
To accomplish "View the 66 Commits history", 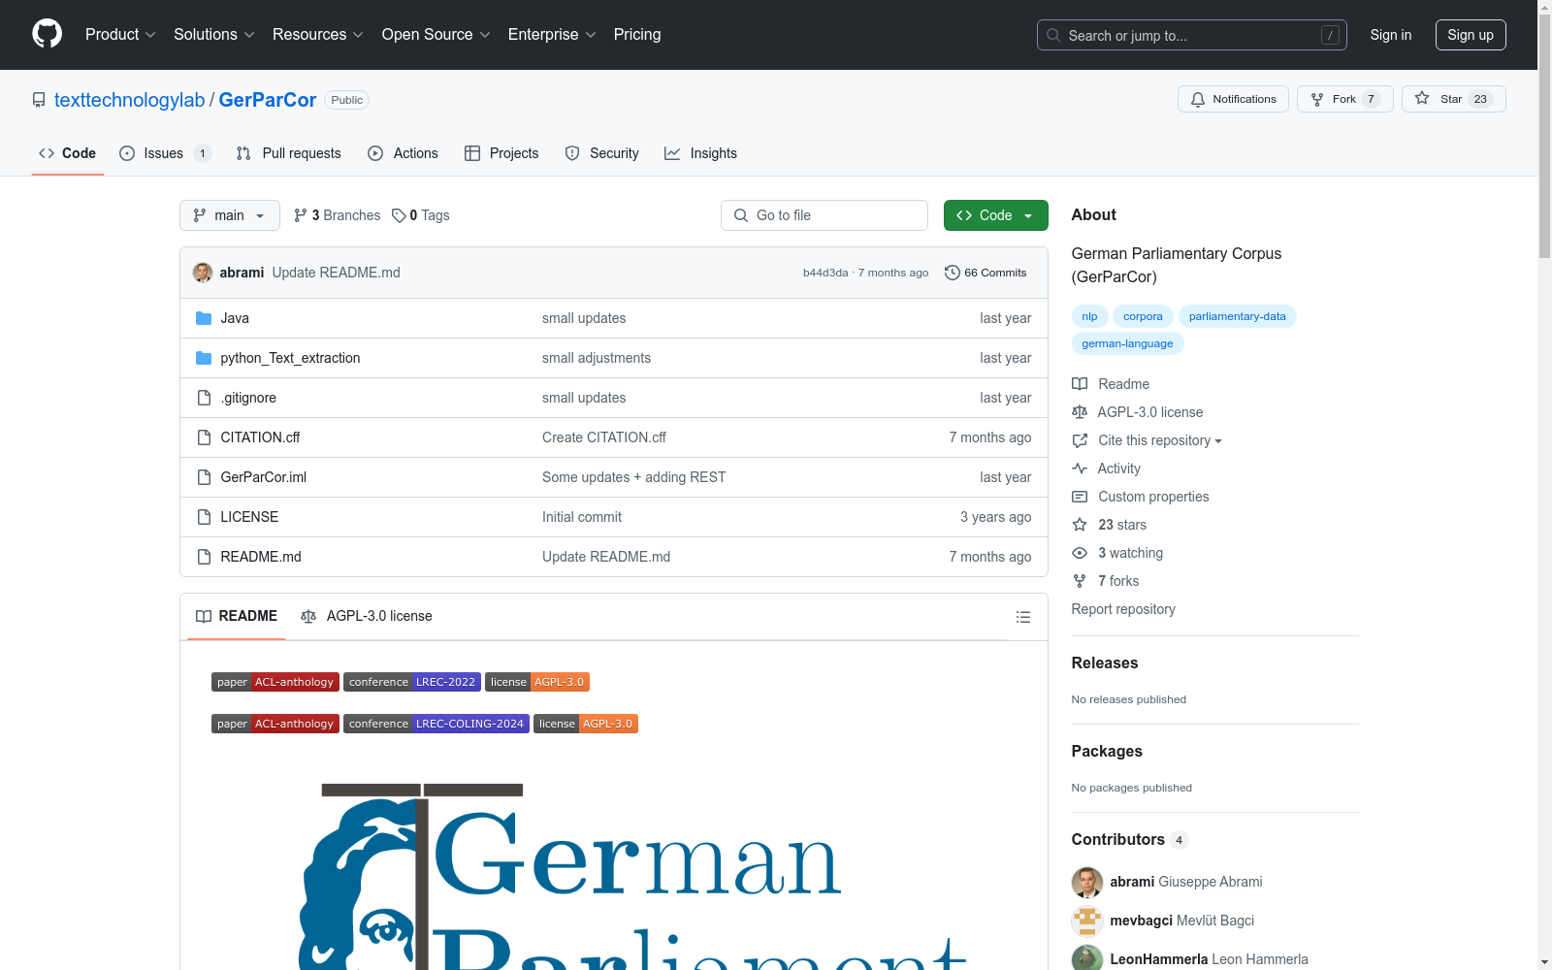I will (x=986, y=273).
